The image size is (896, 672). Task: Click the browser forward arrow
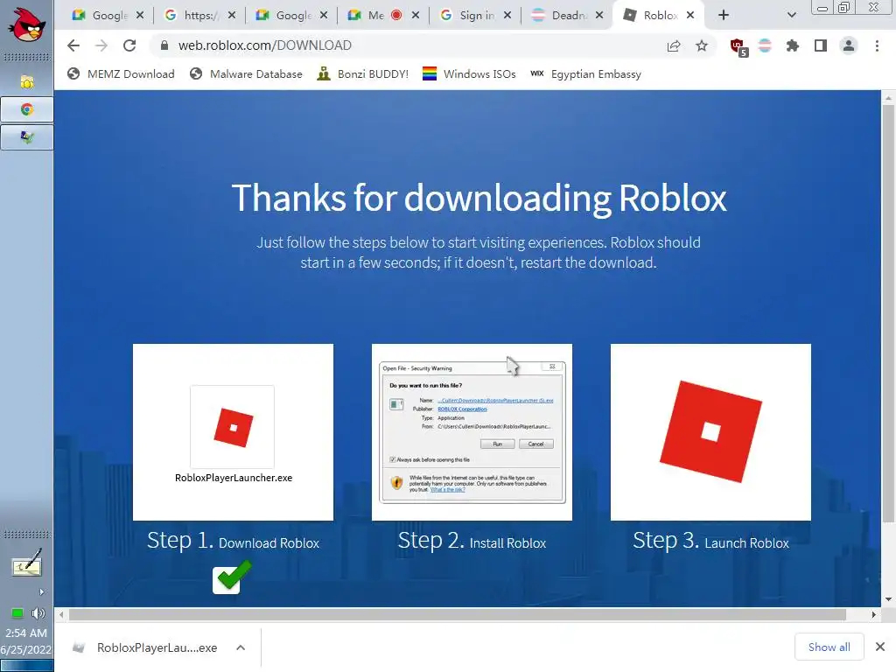pos(101,45)
